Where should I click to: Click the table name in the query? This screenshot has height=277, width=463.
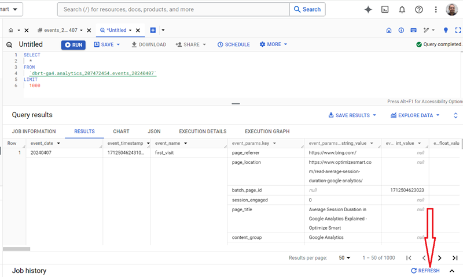click(93, 73)
